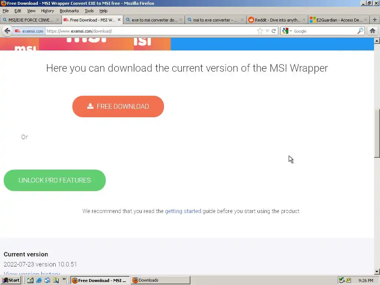Click the quick launch search folder icon
Screen dimensions: 380x285
(x=56, y=281)
